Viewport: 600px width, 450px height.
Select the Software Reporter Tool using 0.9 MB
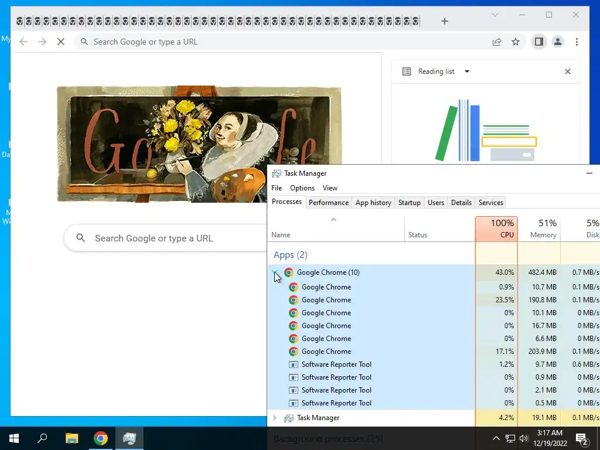[x=434, y=377]
